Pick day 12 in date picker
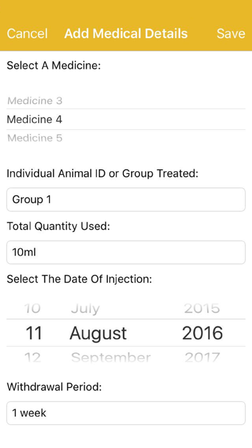This screenshot has height=448, width=252. click(32, 357)
